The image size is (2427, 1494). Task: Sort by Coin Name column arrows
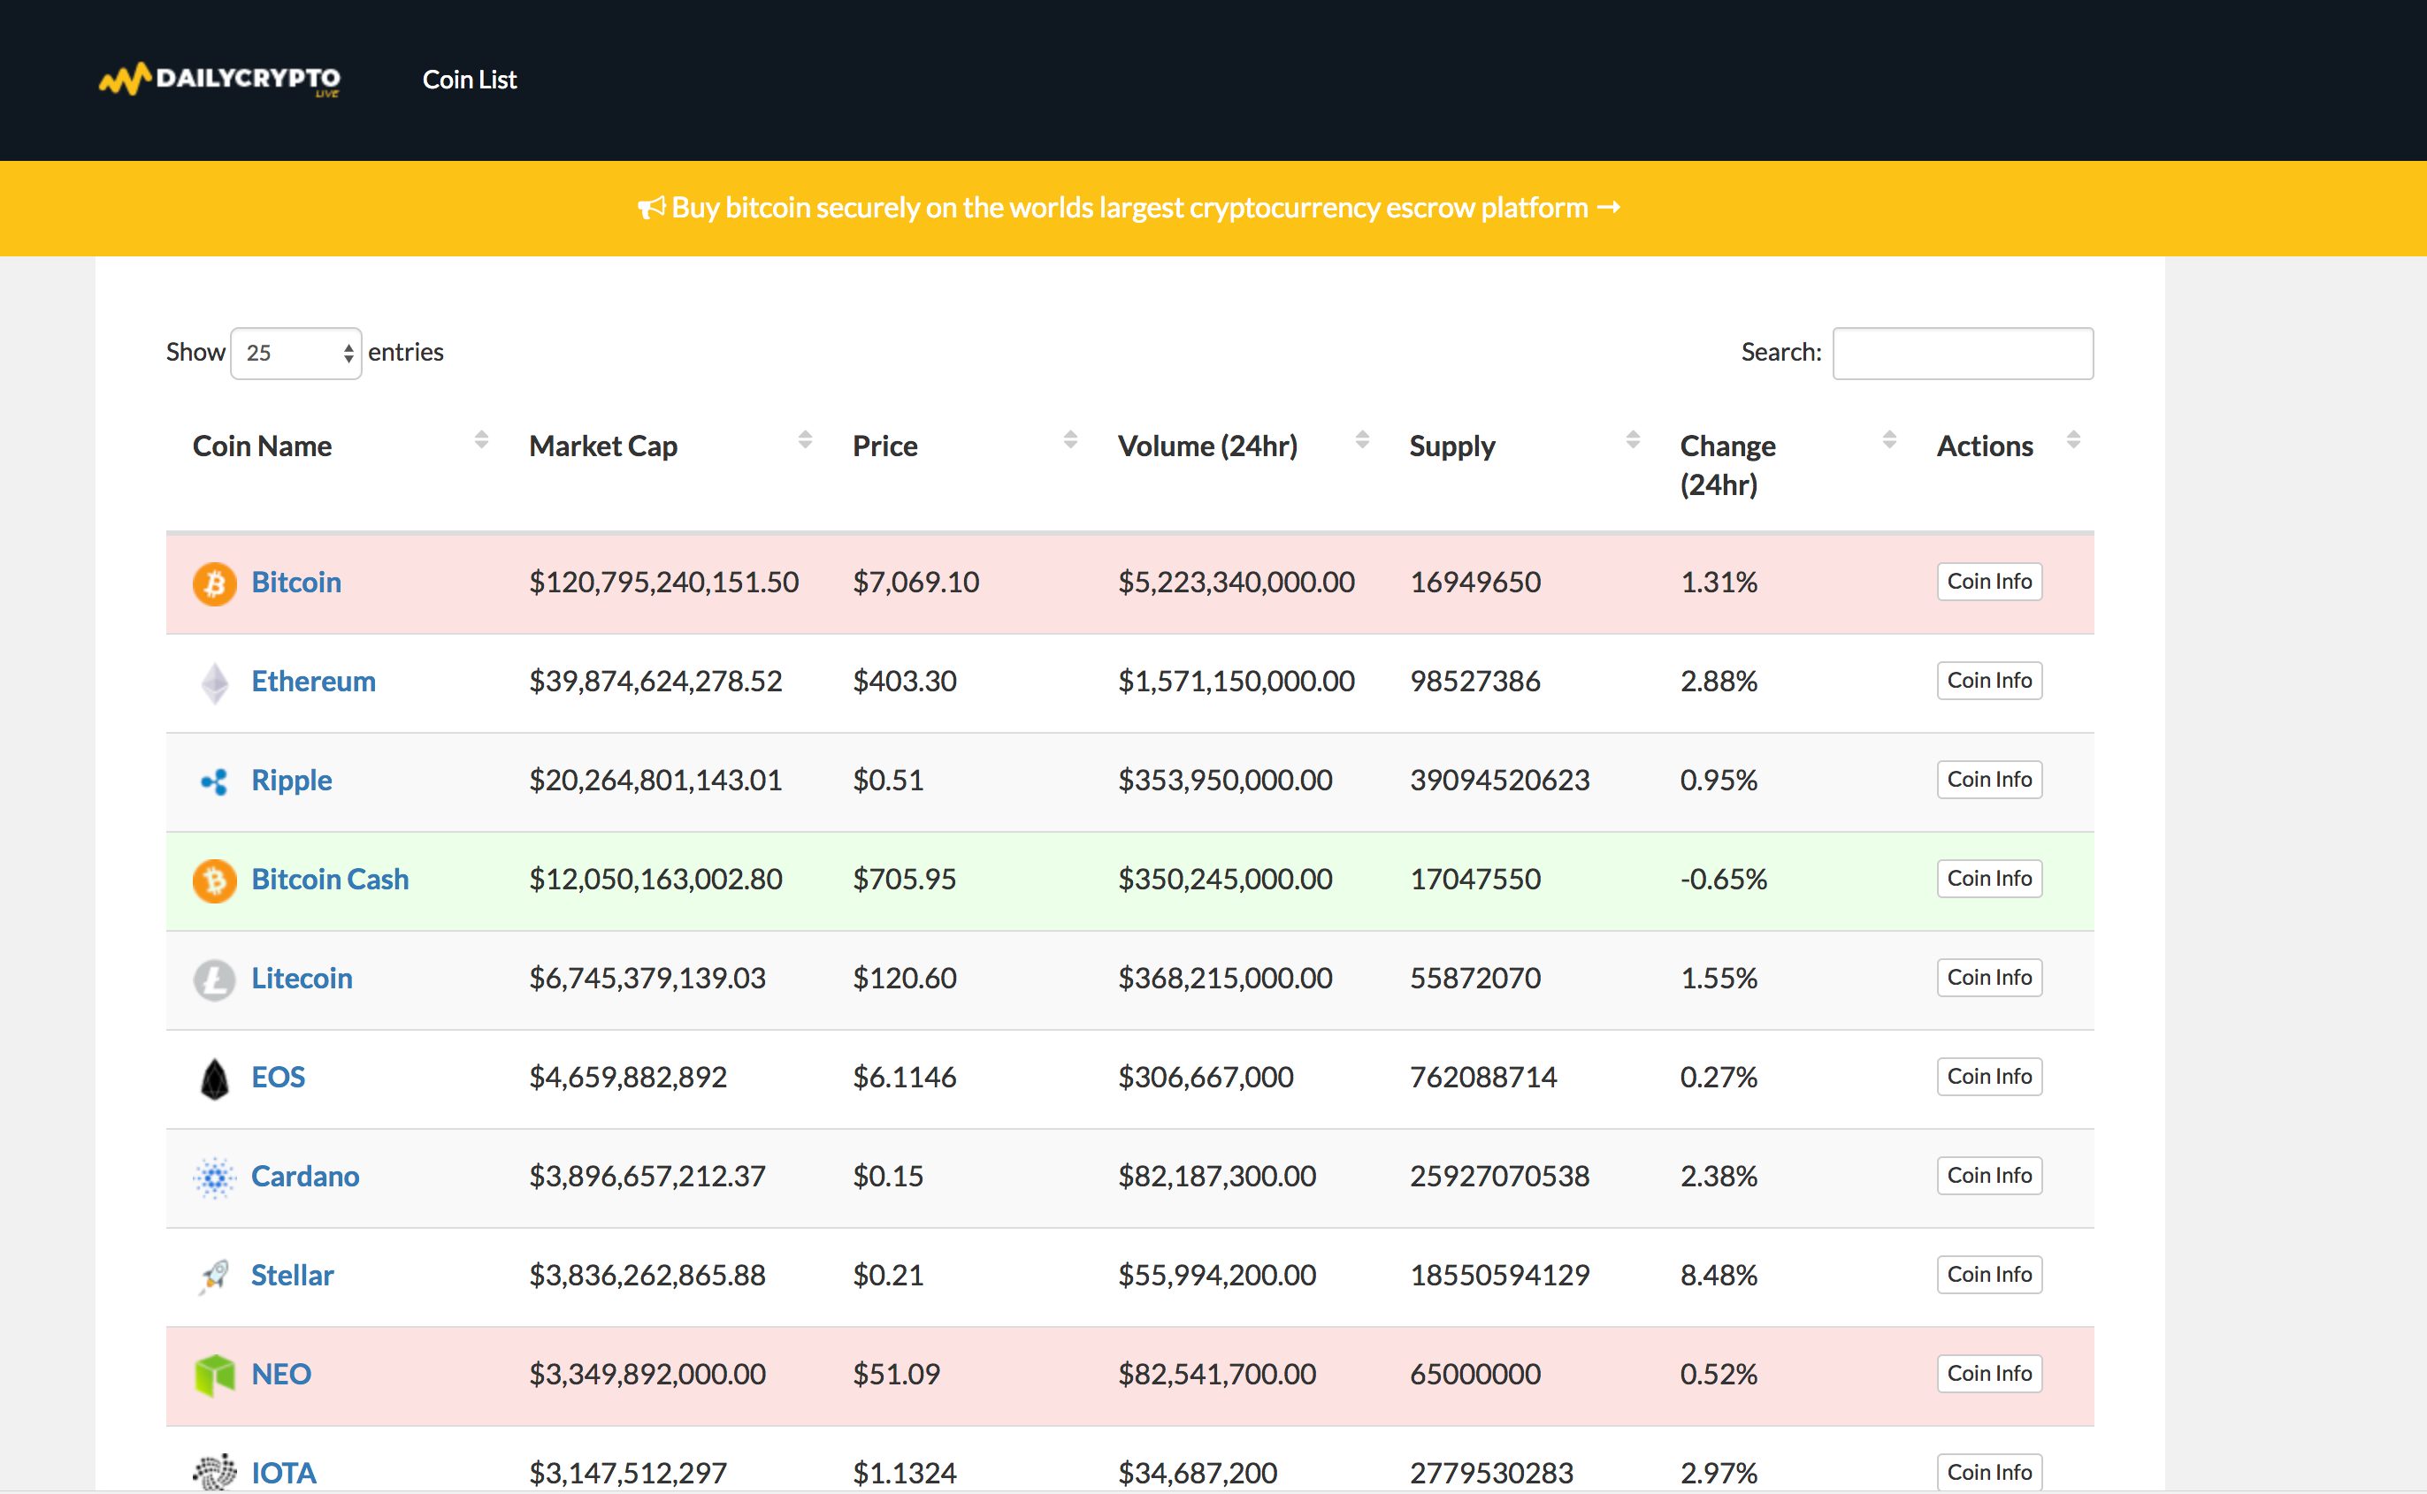coord(481,439)
